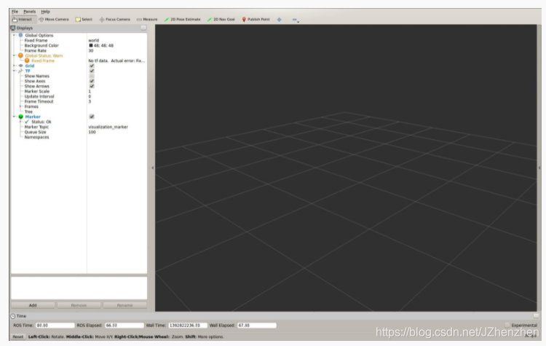Collapse the Marker tree node

click(15, 117)
